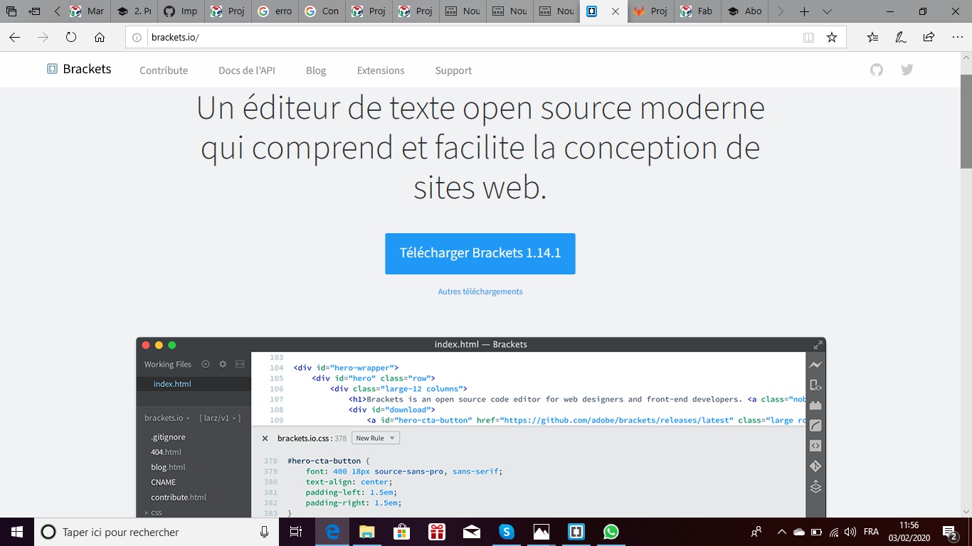Screen dimensions: 972x546
Task: Open File Explorer from the taskbar
Action: click(x=367, y=532)
